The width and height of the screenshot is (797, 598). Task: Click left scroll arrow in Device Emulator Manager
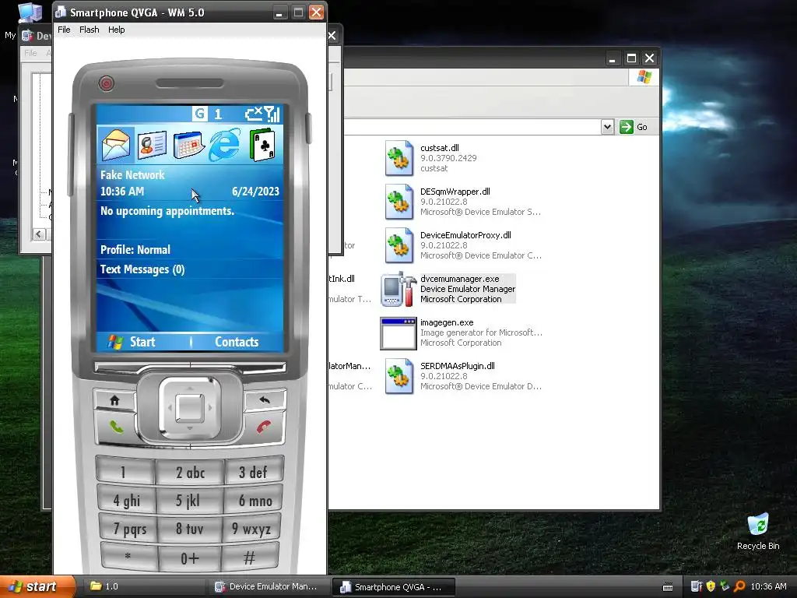39,234
